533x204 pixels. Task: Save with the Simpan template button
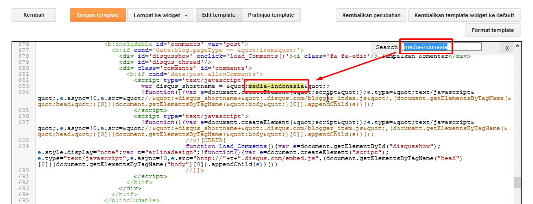98,15
